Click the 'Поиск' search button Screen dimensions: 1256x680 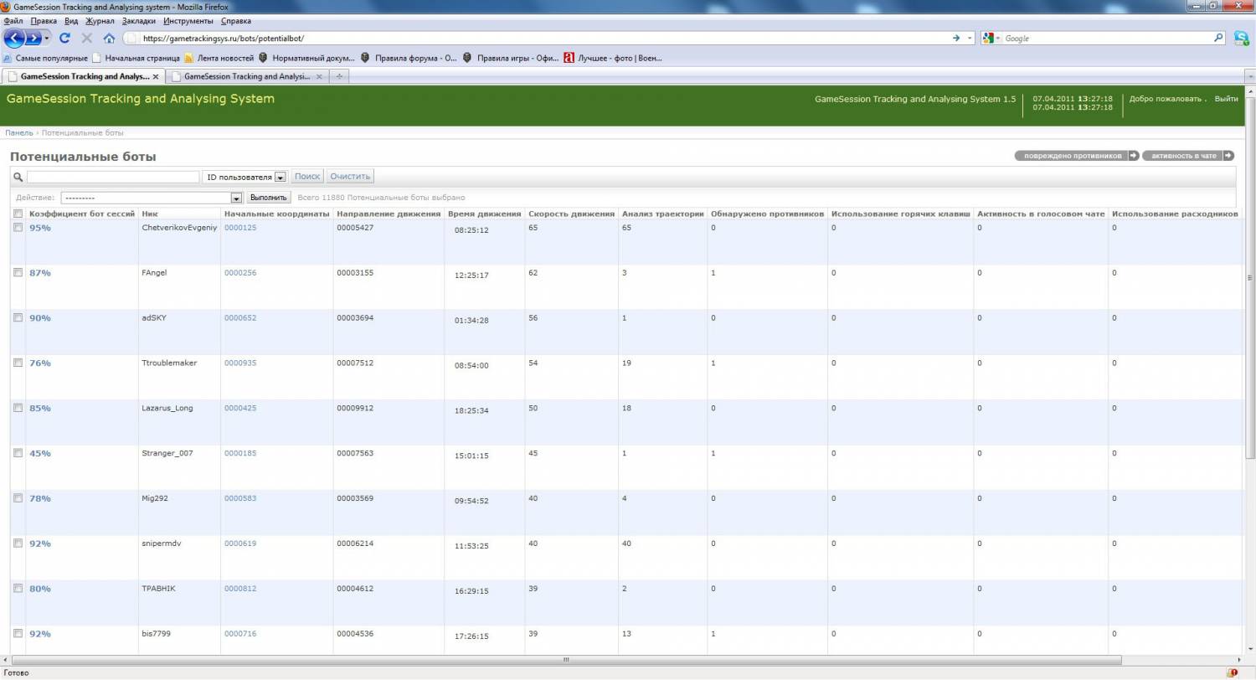click(x=306, y=177)
